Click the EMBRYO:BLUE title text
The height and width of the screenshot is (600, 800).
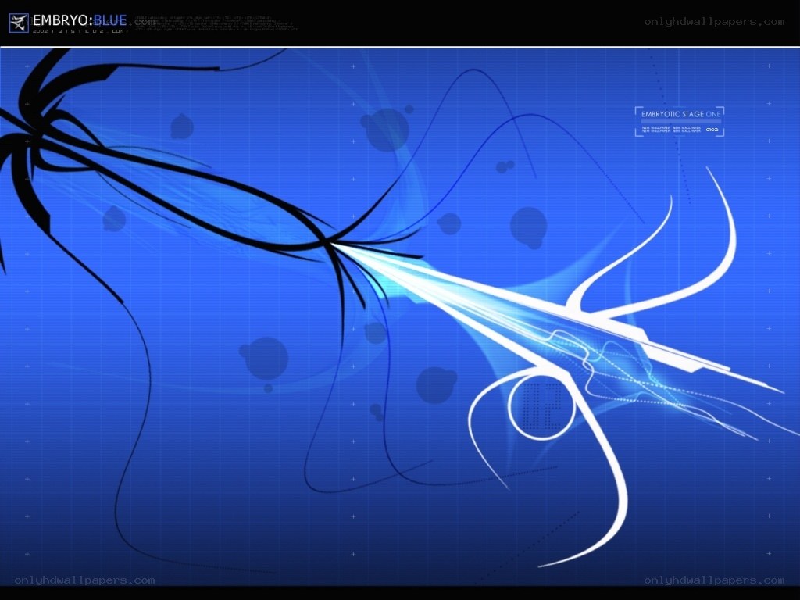pos(80,20)
